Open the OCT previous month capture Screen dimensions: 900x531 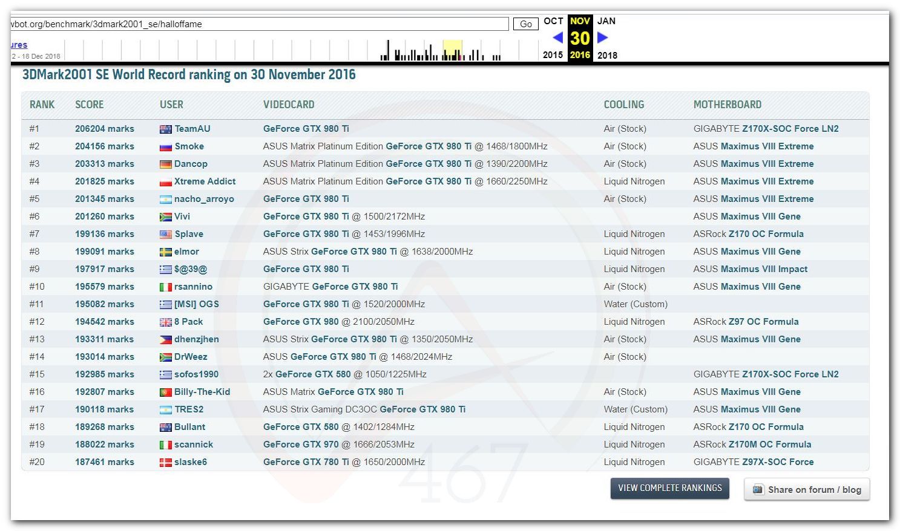coord(553,21)
